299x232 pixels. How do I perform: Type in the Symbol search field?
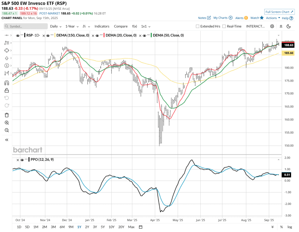click(x=26, y=26)
